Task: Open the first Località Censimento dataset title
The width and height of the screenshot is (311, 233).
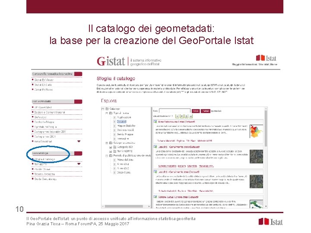Action: click(179, 147)
